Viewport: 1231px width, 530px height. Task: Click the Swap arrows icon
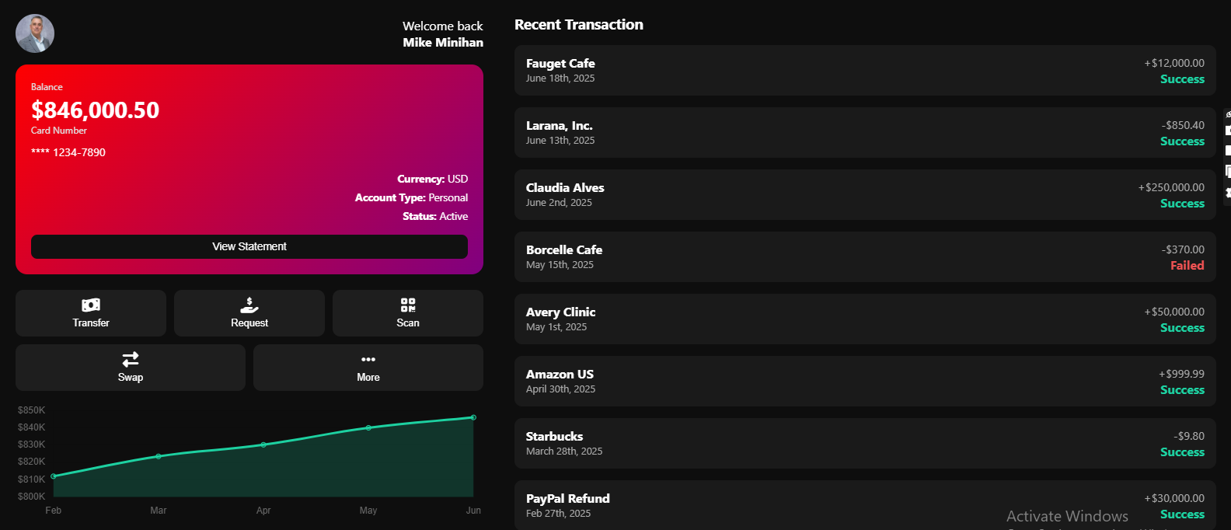[x=131, y=359]
